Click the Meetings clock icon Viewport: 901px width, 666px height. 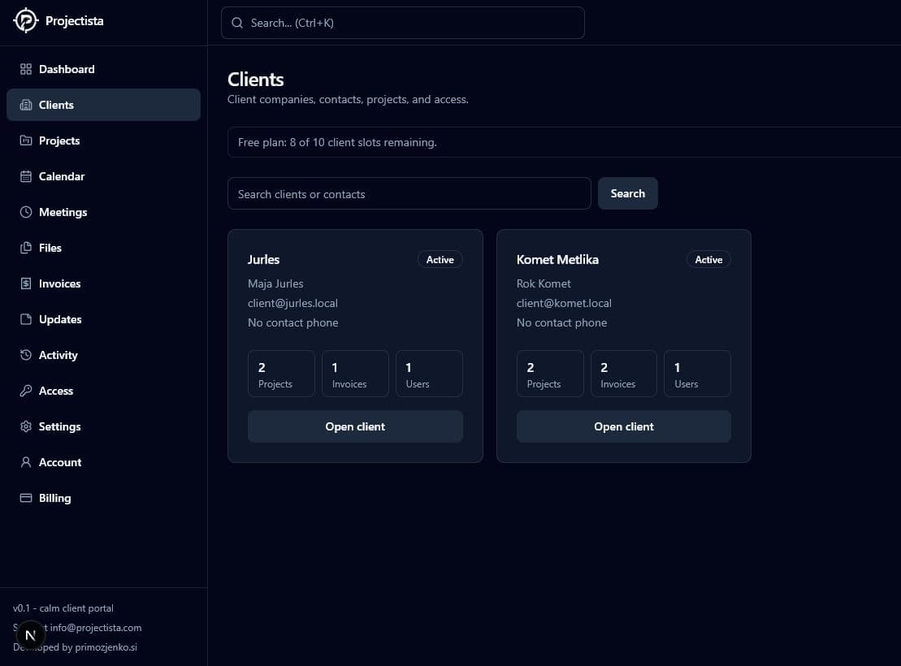coord(26,212)
